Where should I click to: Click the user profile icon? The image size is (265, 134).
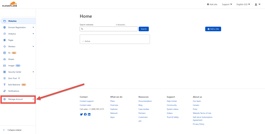(256, 4)
